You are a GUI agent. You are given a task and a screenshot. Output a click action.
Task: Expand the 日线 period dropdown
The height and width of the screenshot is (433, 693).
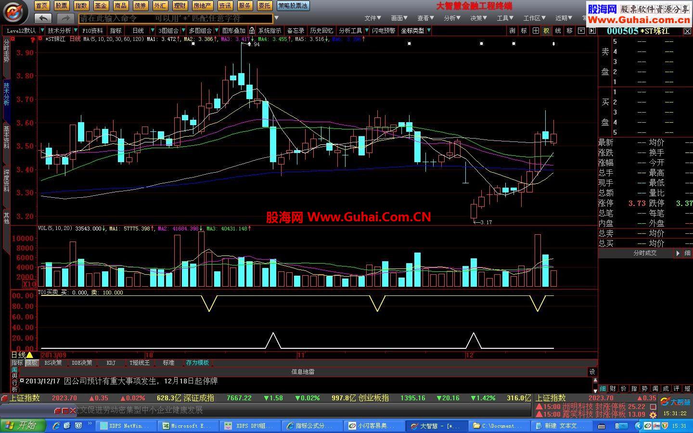pyautogui.click(x=154, y=30)
